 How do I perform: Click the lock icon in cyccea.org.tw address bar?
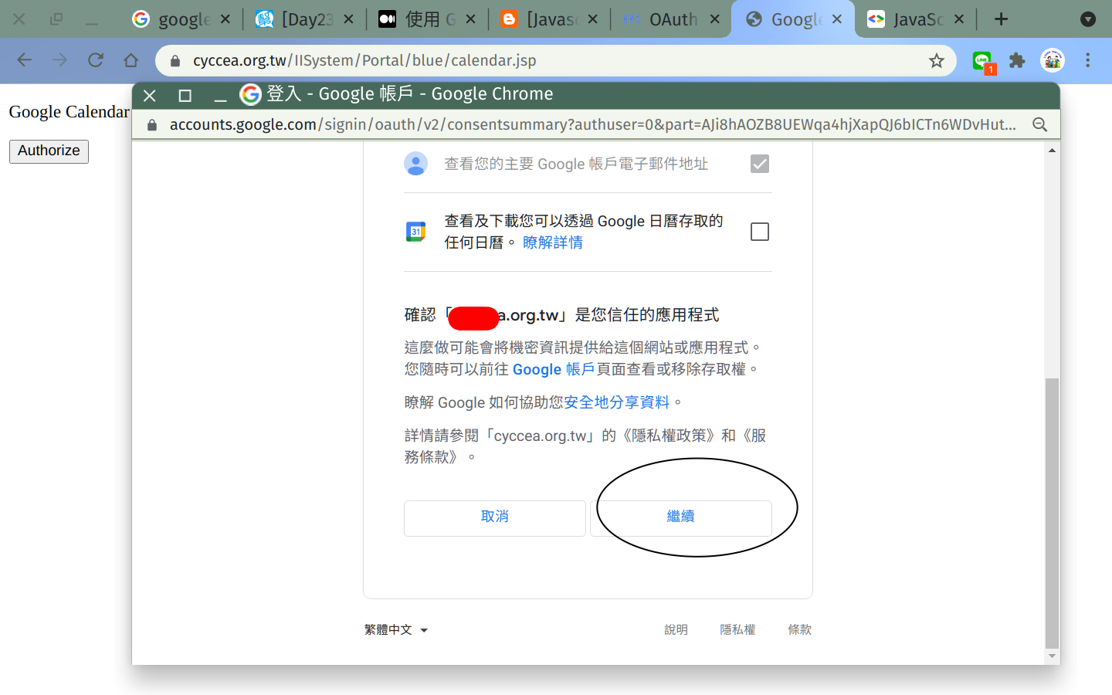pyautogui.click(x=175, y=60)
